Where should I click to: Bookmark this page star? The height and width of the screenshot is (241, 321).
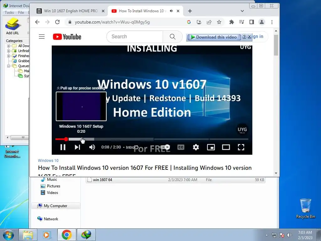pyautogui.click(x=219, y=22)
